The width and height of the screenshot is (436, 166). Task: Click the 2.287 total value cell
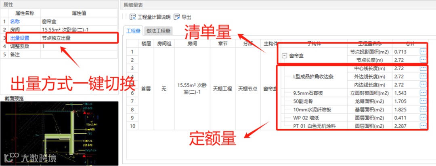pyautogui.click(x=400, y=126)
